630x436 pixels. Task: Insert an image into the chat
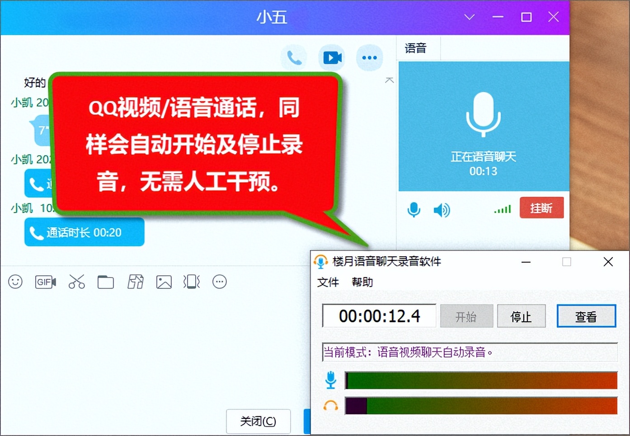pos(164,282)
